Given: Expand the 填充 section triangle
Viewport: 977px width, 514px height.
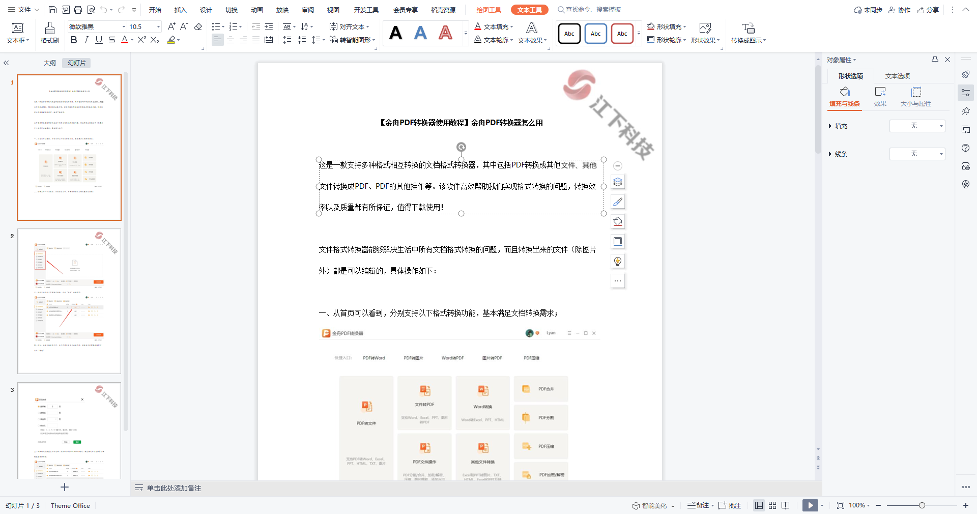Looking at the screenshot, I should pos(830,126).
